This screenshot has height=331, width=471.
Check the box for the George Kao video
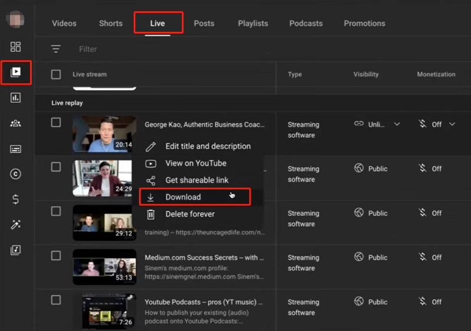point(56,123)
